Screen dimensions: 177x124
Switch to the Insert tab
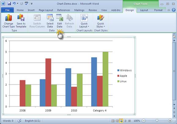pos(31,10)
